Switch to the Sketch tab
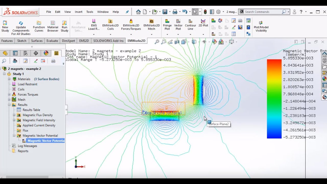327x184 pixels. 22,41
